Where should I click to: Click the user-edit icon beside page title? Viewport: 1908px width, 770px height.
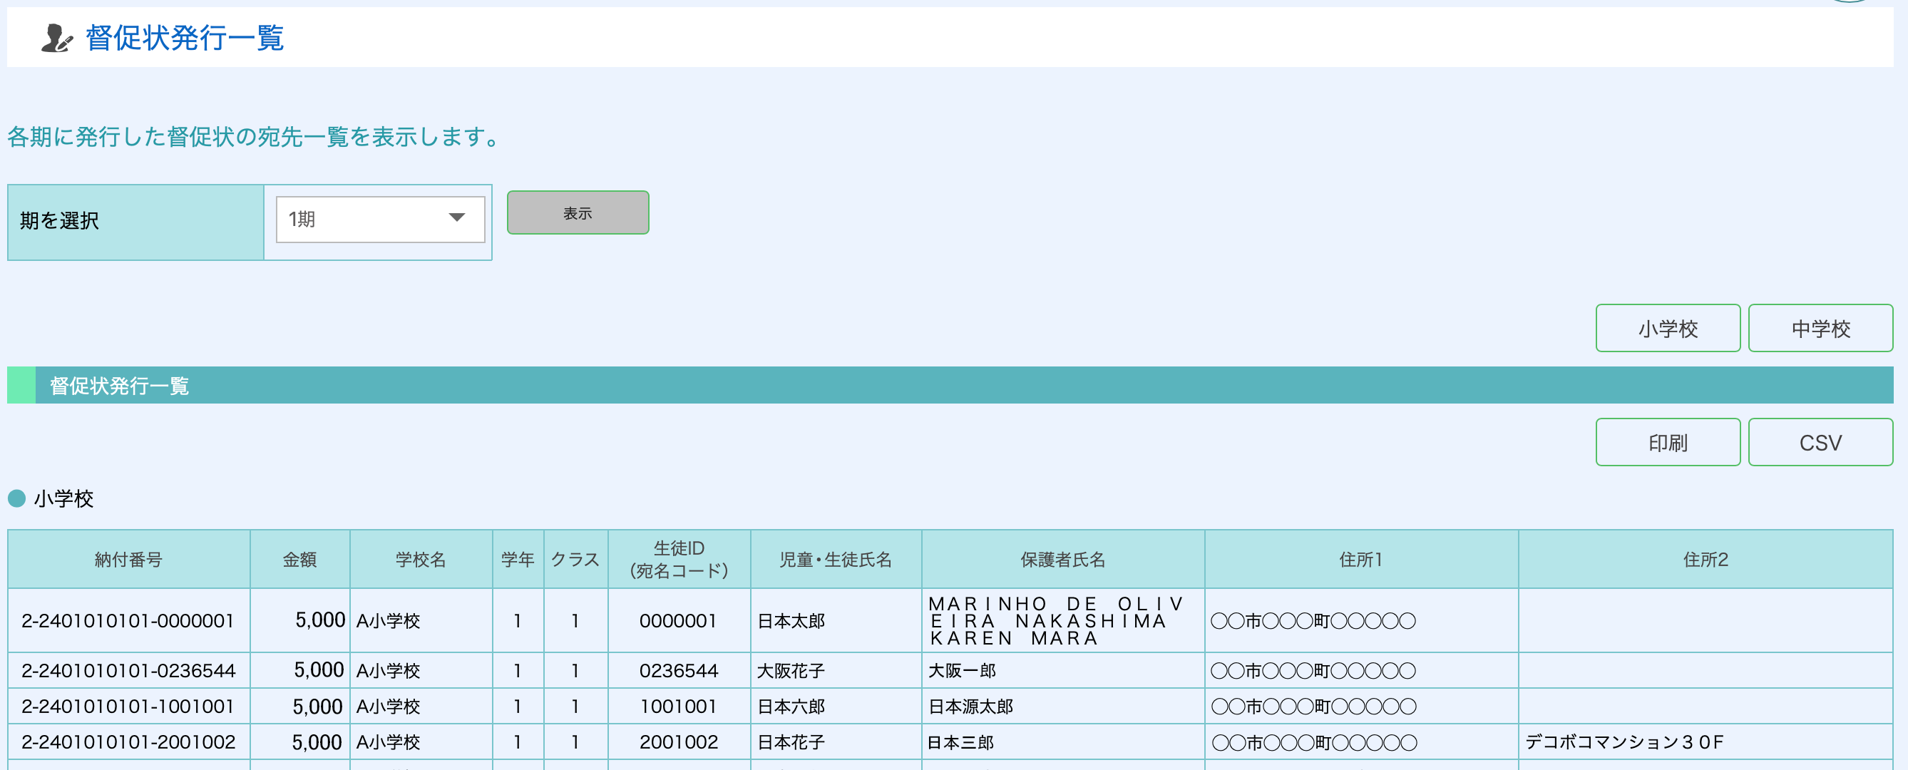coord(56,38)
